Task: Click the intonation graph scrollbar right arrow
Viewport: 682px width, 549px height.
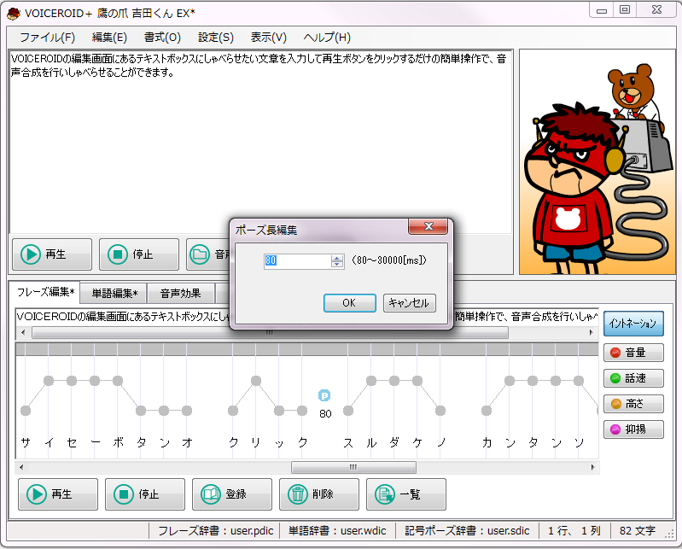Action: pos(592,468)
